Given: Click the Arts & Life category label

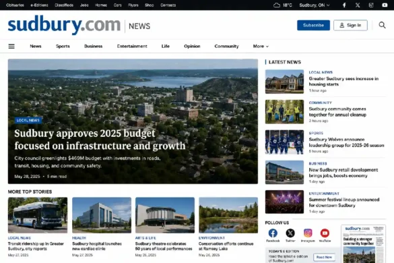Looking at the screenshot, I should click(145, 238).
